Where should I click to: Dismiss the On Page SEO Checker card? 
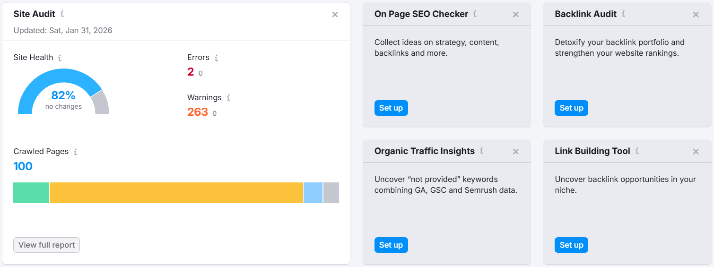[516, 15]
